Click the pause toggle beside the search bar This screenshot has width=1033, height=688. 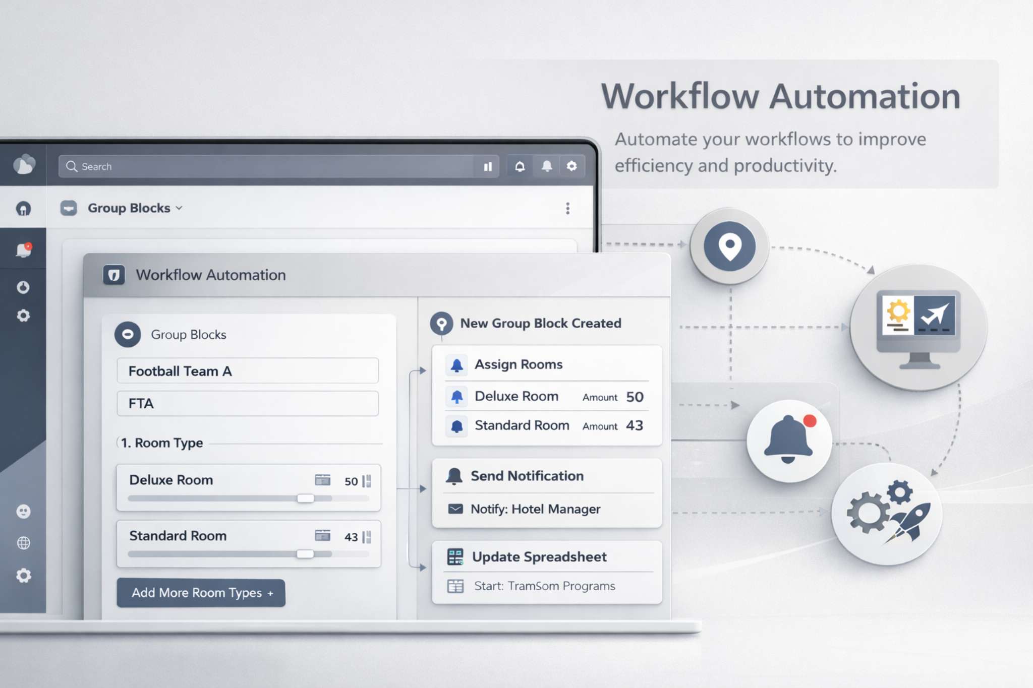[x=487, y=166]
